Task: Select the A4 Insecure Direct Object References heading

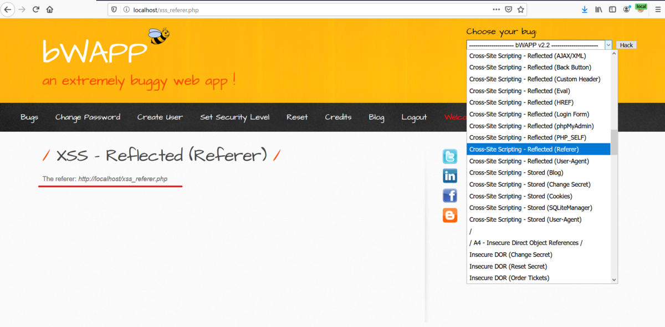Action: (x=539, y=243)
